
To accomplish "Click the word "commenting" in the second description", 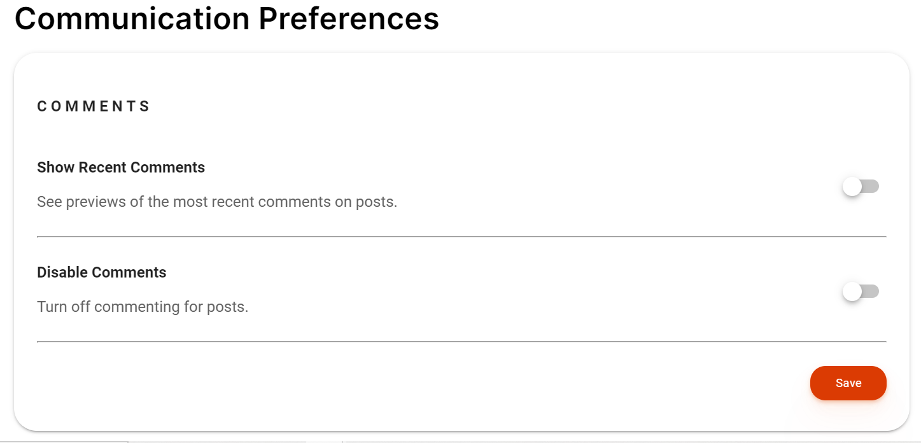I will coord(137,307).
